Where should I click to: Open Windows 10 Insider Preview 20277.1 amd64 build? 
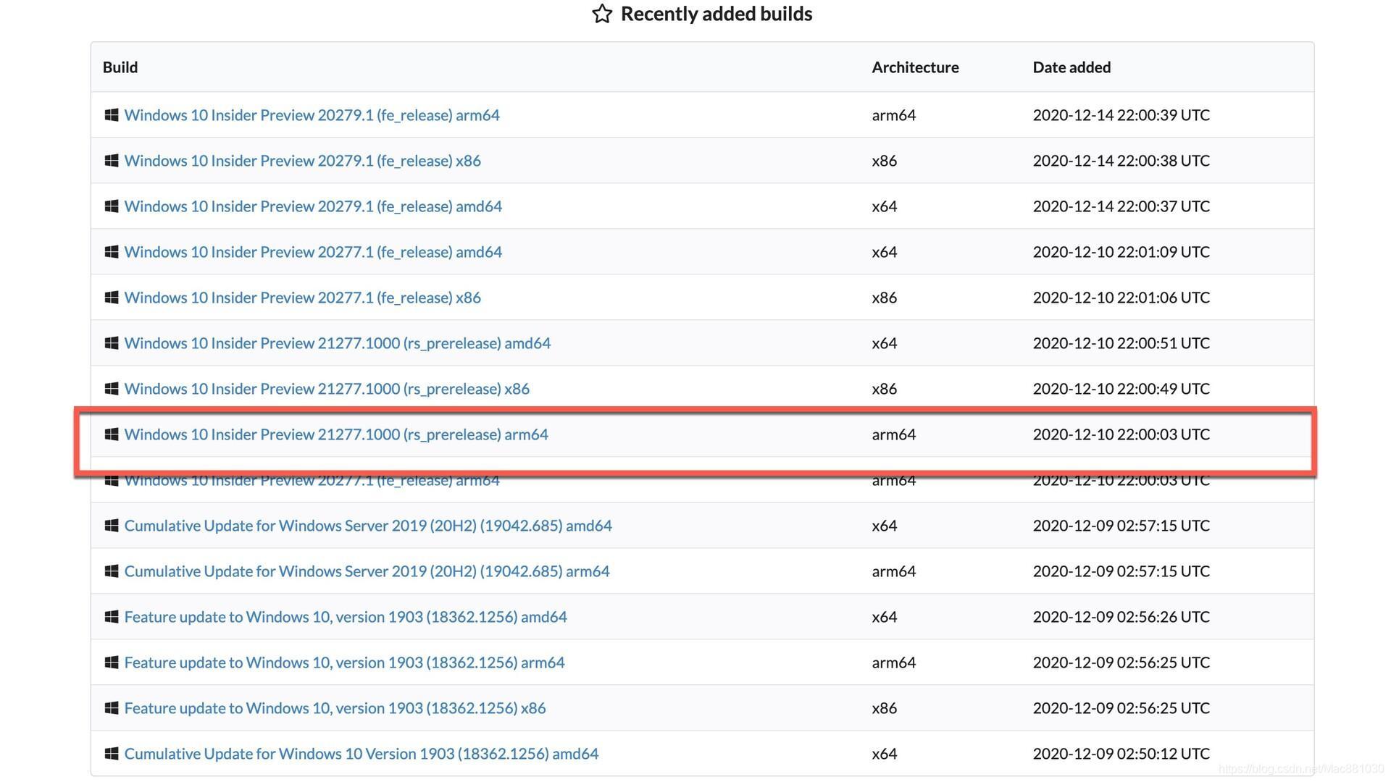click(313, 252)
